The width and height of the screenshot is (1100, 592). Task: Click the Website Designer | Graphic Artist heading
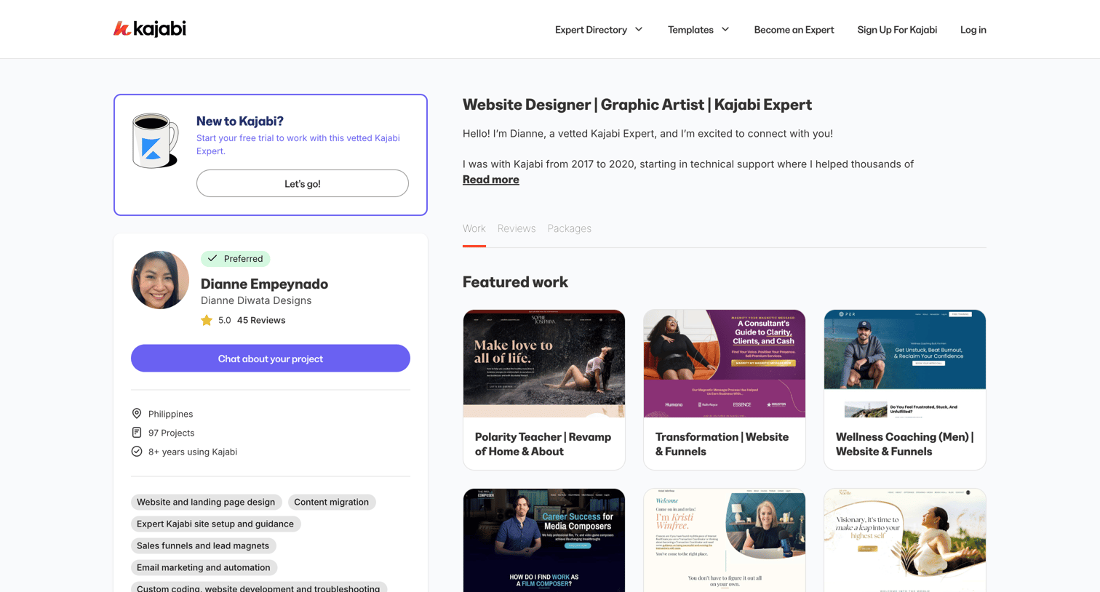(x=637, y=105)
